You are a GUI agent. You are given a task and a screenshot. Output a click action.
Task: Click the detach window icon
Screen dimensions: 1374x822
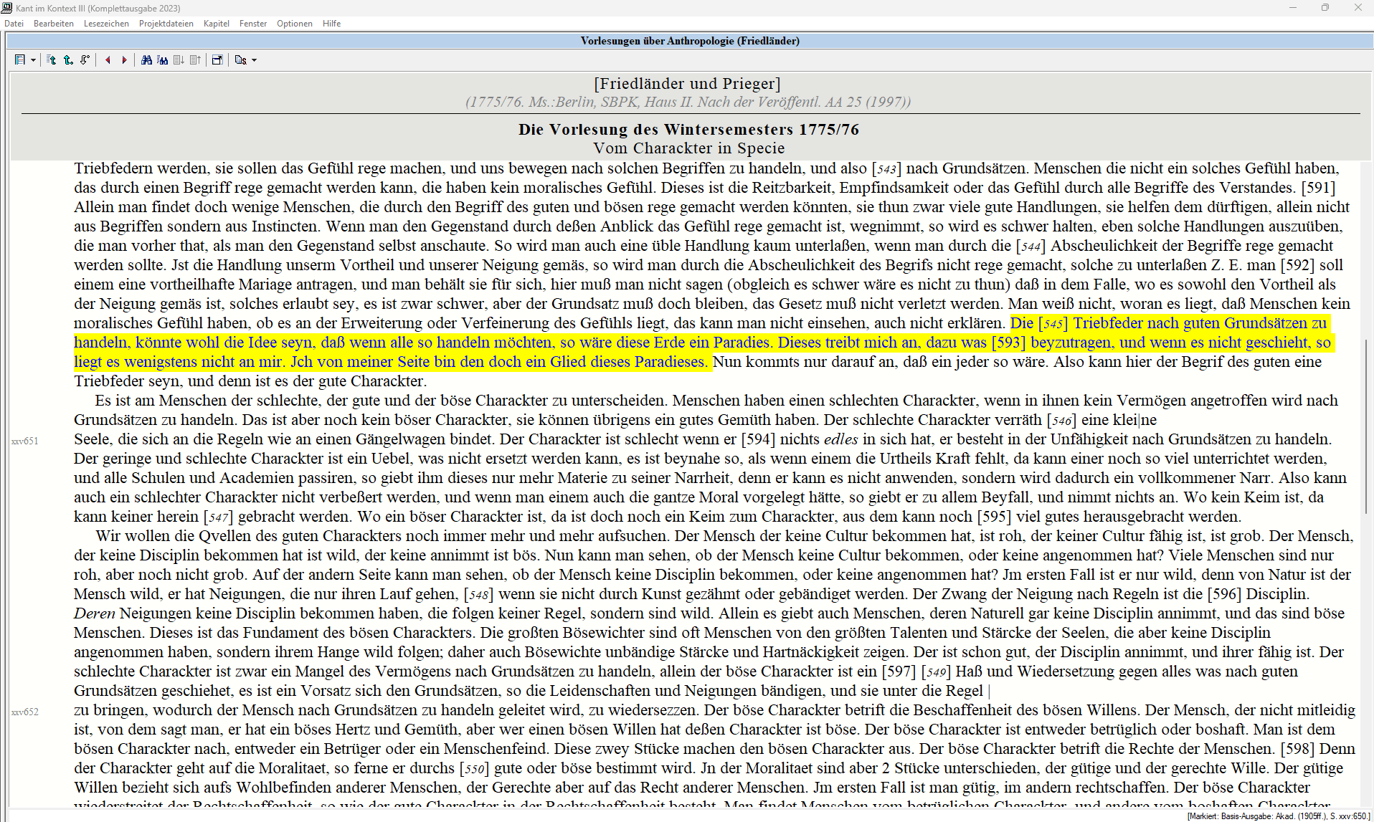point(217,60)
